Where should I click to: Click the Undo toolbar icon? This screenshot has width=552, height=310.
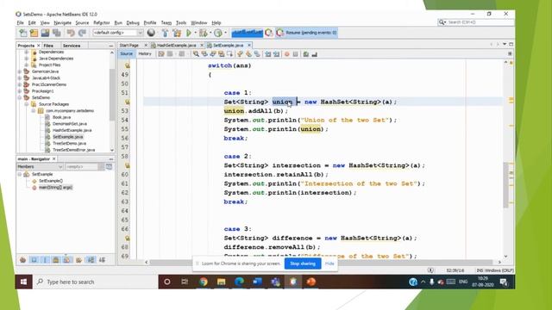click(x=71, y=33)
